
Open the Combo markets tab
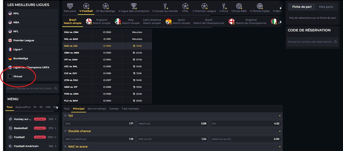[x=114, y=109]
